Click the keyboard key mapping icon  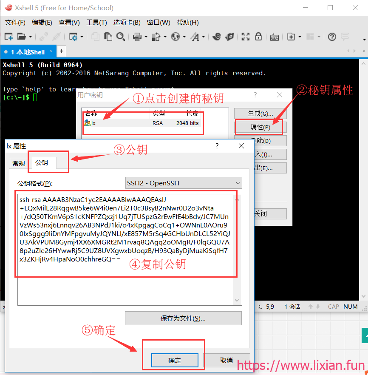tap(275, 37)
